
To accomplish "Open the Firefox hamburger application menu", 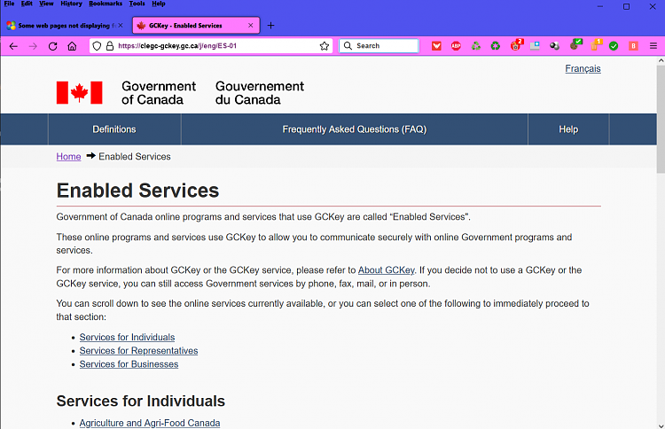I will click(653, 46).
